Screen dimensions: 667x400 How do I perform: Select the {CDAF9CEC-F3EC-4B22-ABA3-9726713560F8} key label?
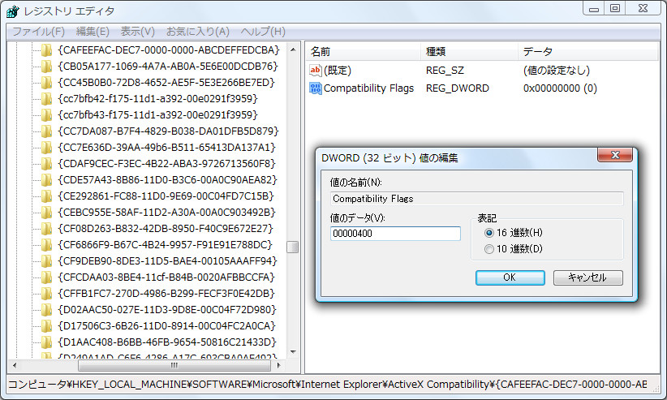[x=167, y=164]
